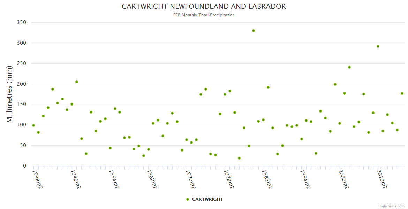This screenshot has height=209, width=408.
Task: Open the Highcharts.com credit link
Action: click(x=391, y=206)
